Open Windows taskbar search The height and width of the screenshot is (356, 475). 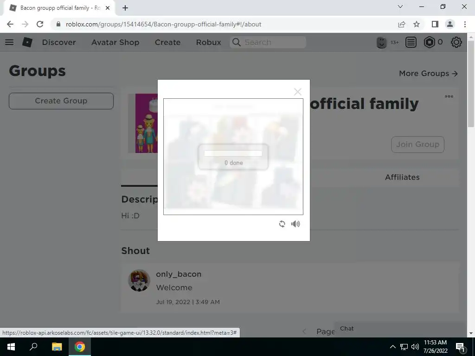point(33,347)
